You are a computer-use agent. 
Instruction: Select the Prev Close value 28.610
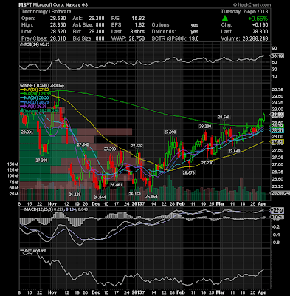[x=58, y=38]
